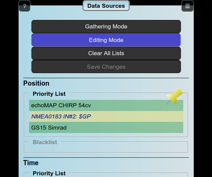The width and height of the screenshot is (212, 177).
Task: Click the divider line above Position
Action: pyautogui.click(x=106, y=78)
